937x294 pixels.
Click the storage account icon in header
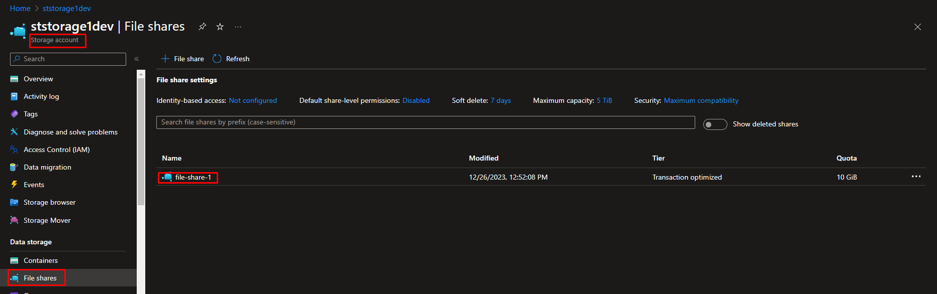pos(18,31)
